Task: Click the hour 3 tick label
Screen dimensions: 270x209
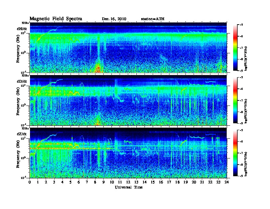Action: 54,182
